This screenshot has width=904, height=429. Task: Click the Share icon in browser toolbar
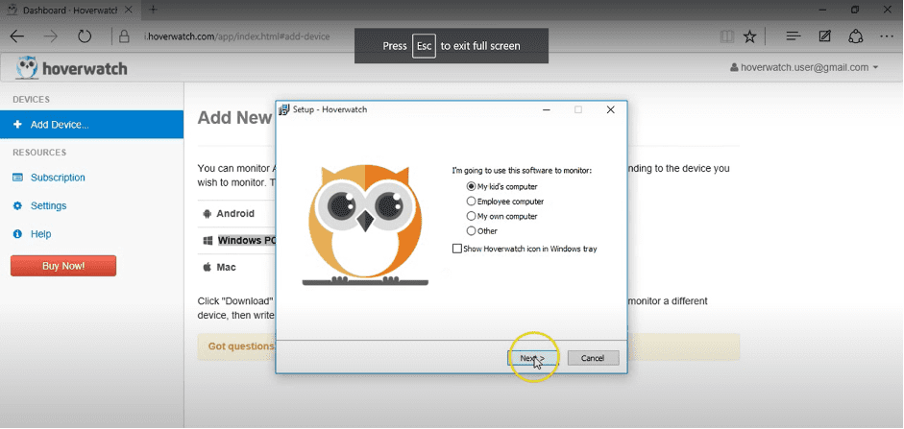(856, 36)
